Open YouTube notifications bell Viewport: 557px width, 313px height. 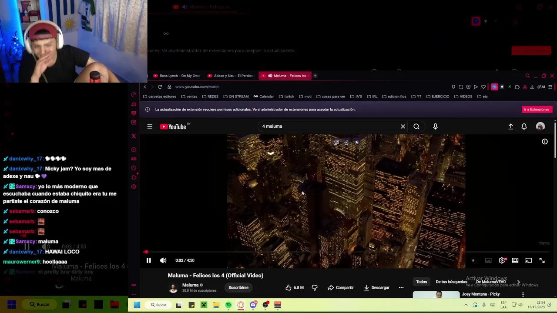point(524,127)
